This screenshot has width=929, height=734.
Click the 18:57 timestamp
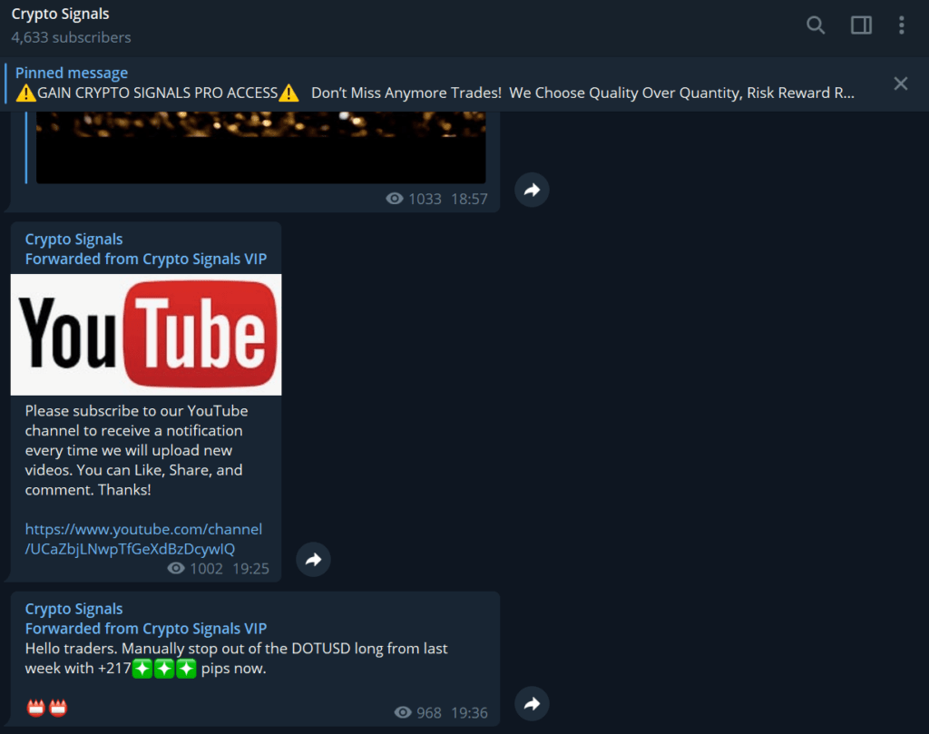(x=469, y=199)
